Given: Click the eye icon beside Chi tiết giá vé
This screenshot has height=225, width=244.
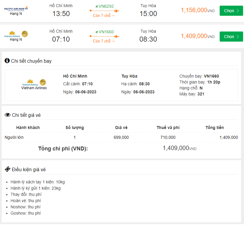Looking at the screenshot, I should (7, 115).
